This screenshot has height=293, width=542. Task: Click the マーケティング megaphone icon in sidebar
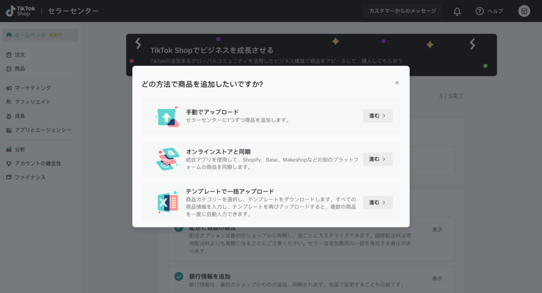click(9, 88)
